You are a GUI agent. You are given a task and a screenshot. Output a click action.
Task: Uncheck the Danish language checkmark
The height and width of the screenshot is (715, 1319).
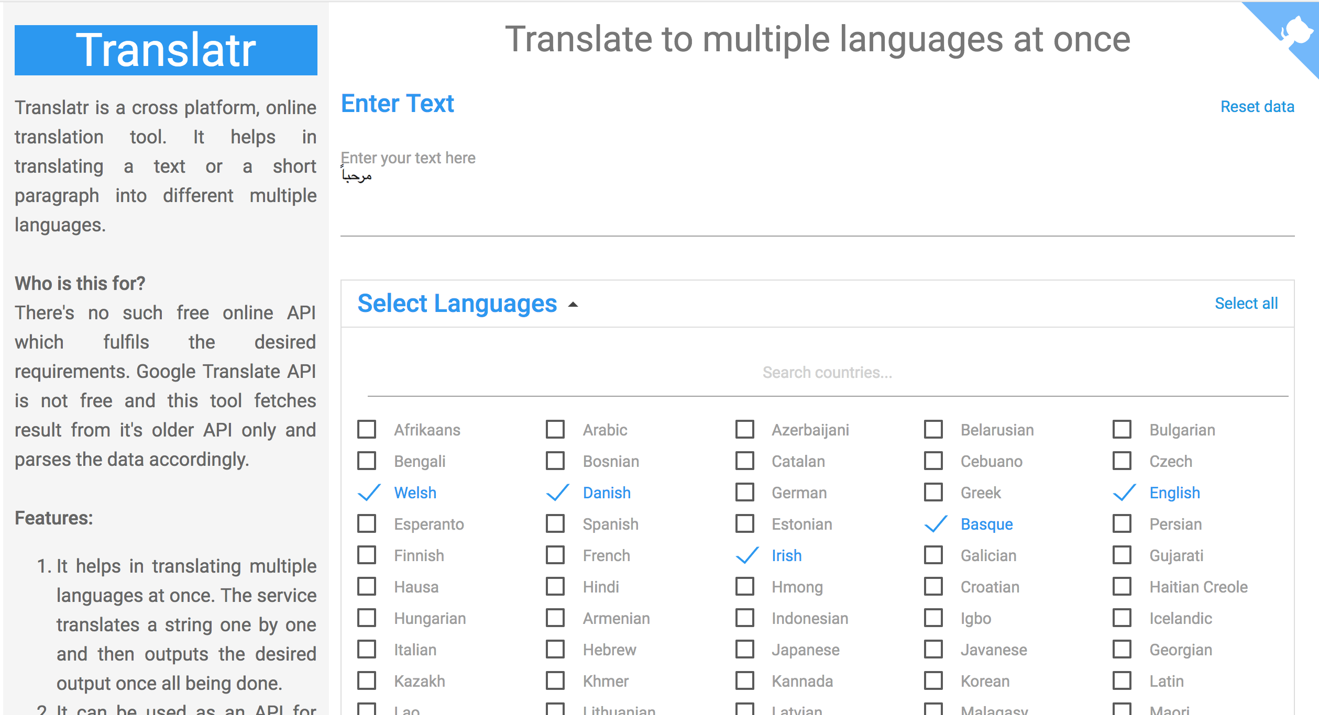click(557, 493)
